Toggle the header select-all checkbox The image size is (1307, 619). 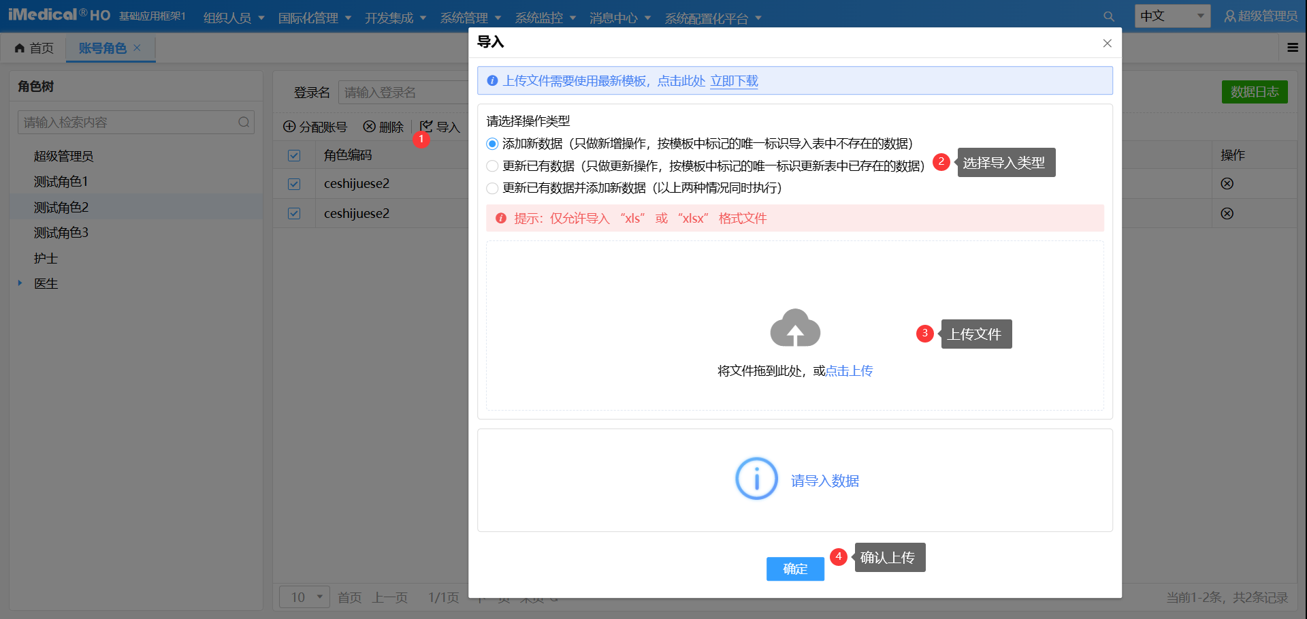294,155
